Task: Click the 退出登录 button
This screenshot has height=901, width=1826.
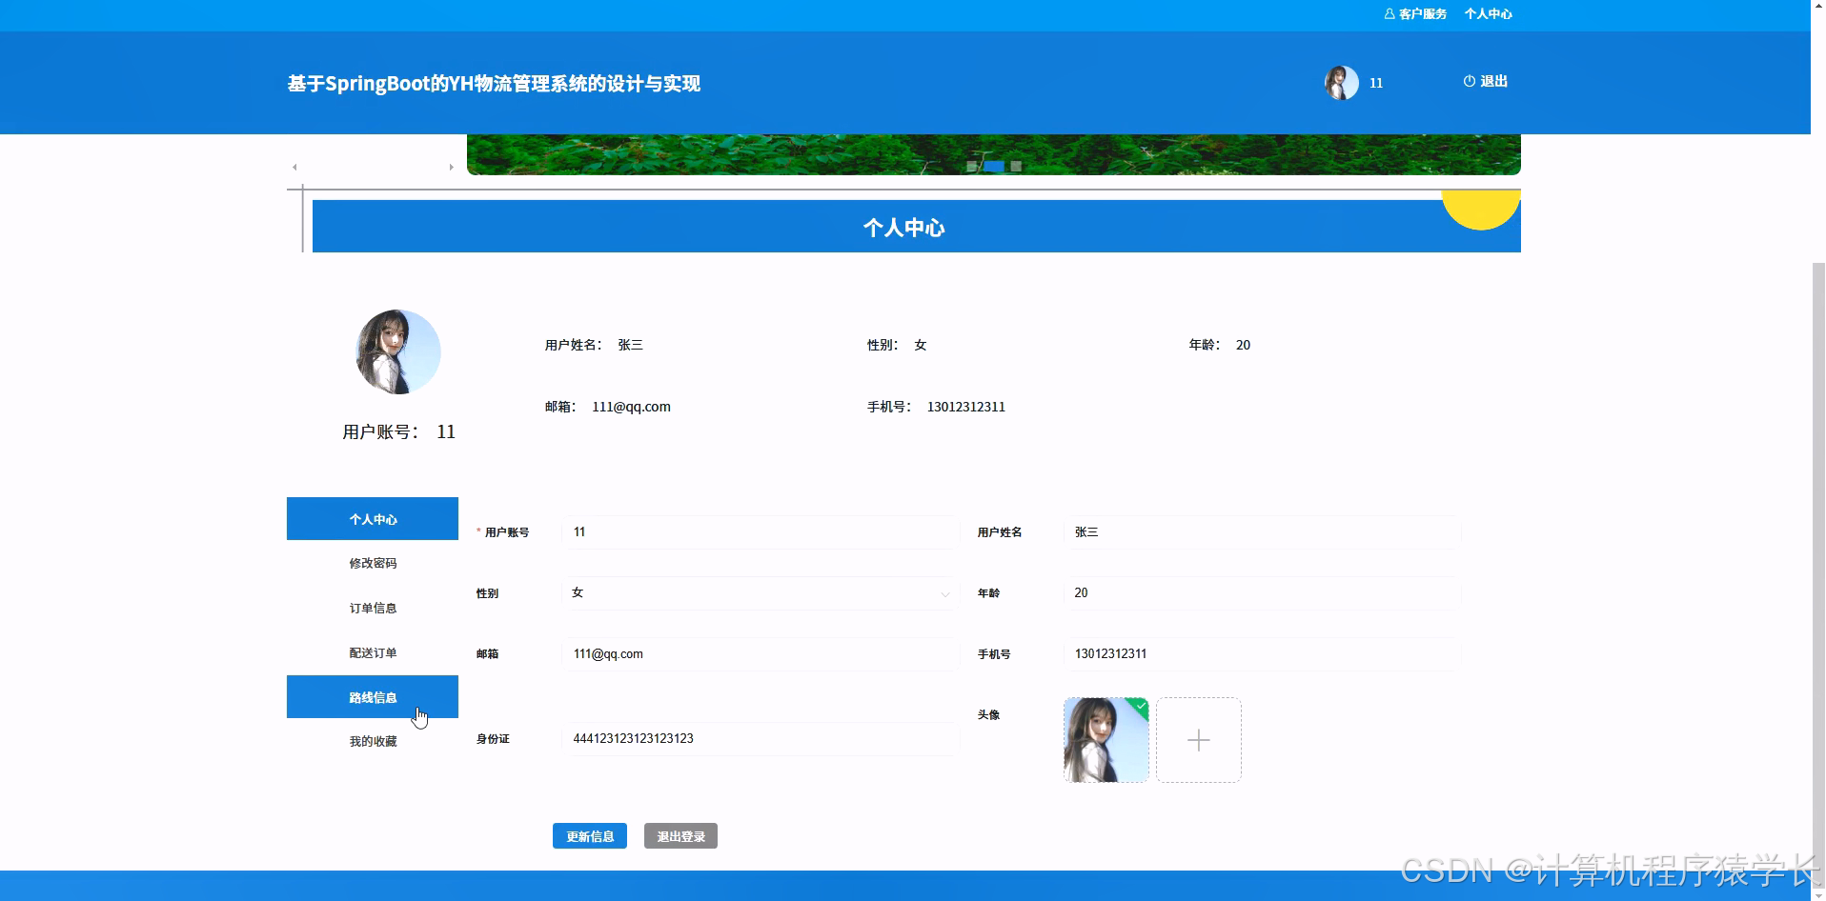Action: click(x=680, y=835)
